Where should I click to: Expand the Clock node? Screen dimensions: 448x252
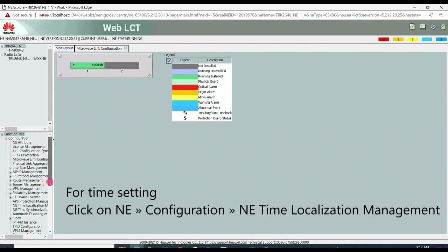[10, 218]
